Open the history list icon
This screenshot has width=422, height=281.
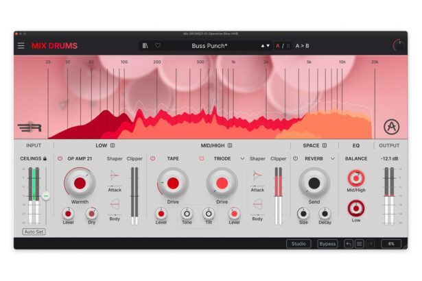[x=360, y=244]
